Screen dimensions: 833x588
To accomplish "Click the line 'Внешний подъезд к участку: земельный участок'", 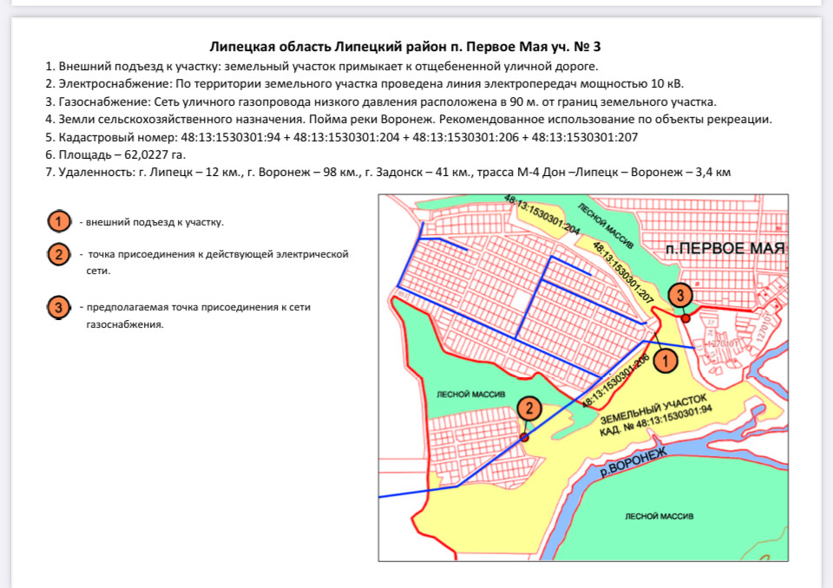I will click(x=321, y=67).
